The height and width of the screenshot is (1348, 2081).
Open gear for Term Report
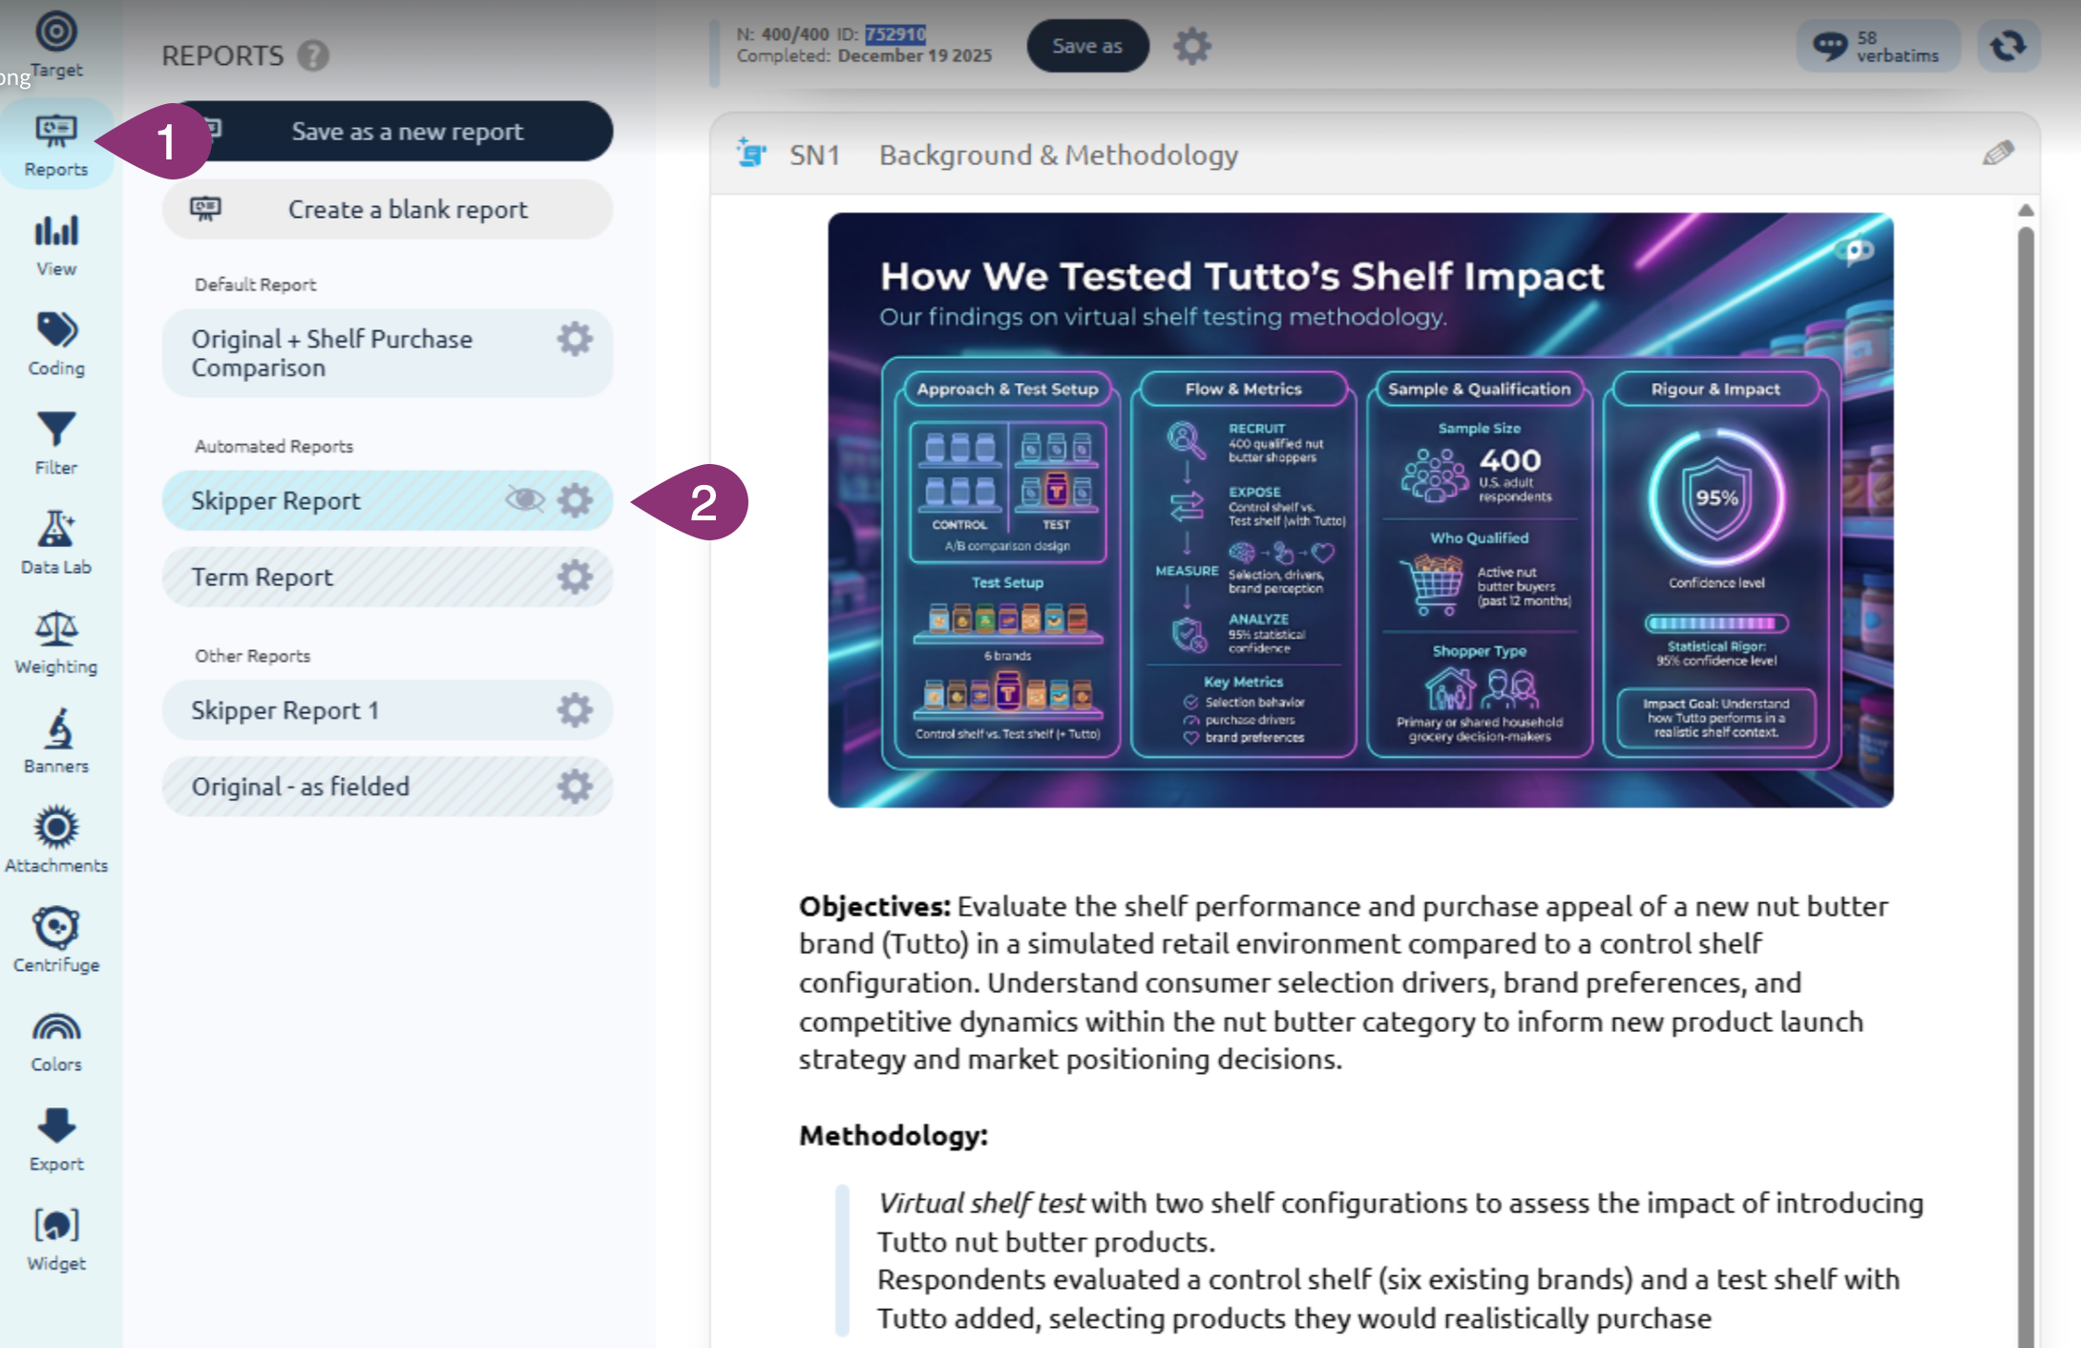(x=575, y=577)
